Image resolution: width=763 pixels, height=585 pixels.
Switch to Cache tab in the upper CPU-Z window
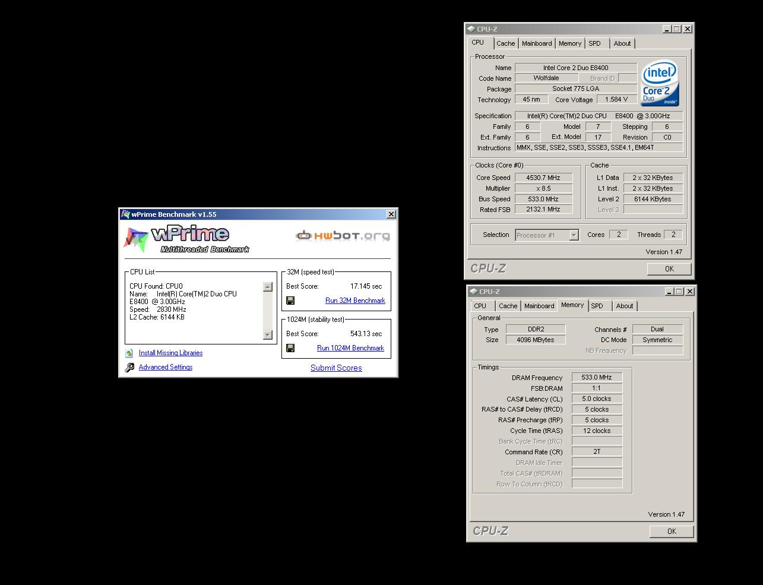(x=506, y=43)
